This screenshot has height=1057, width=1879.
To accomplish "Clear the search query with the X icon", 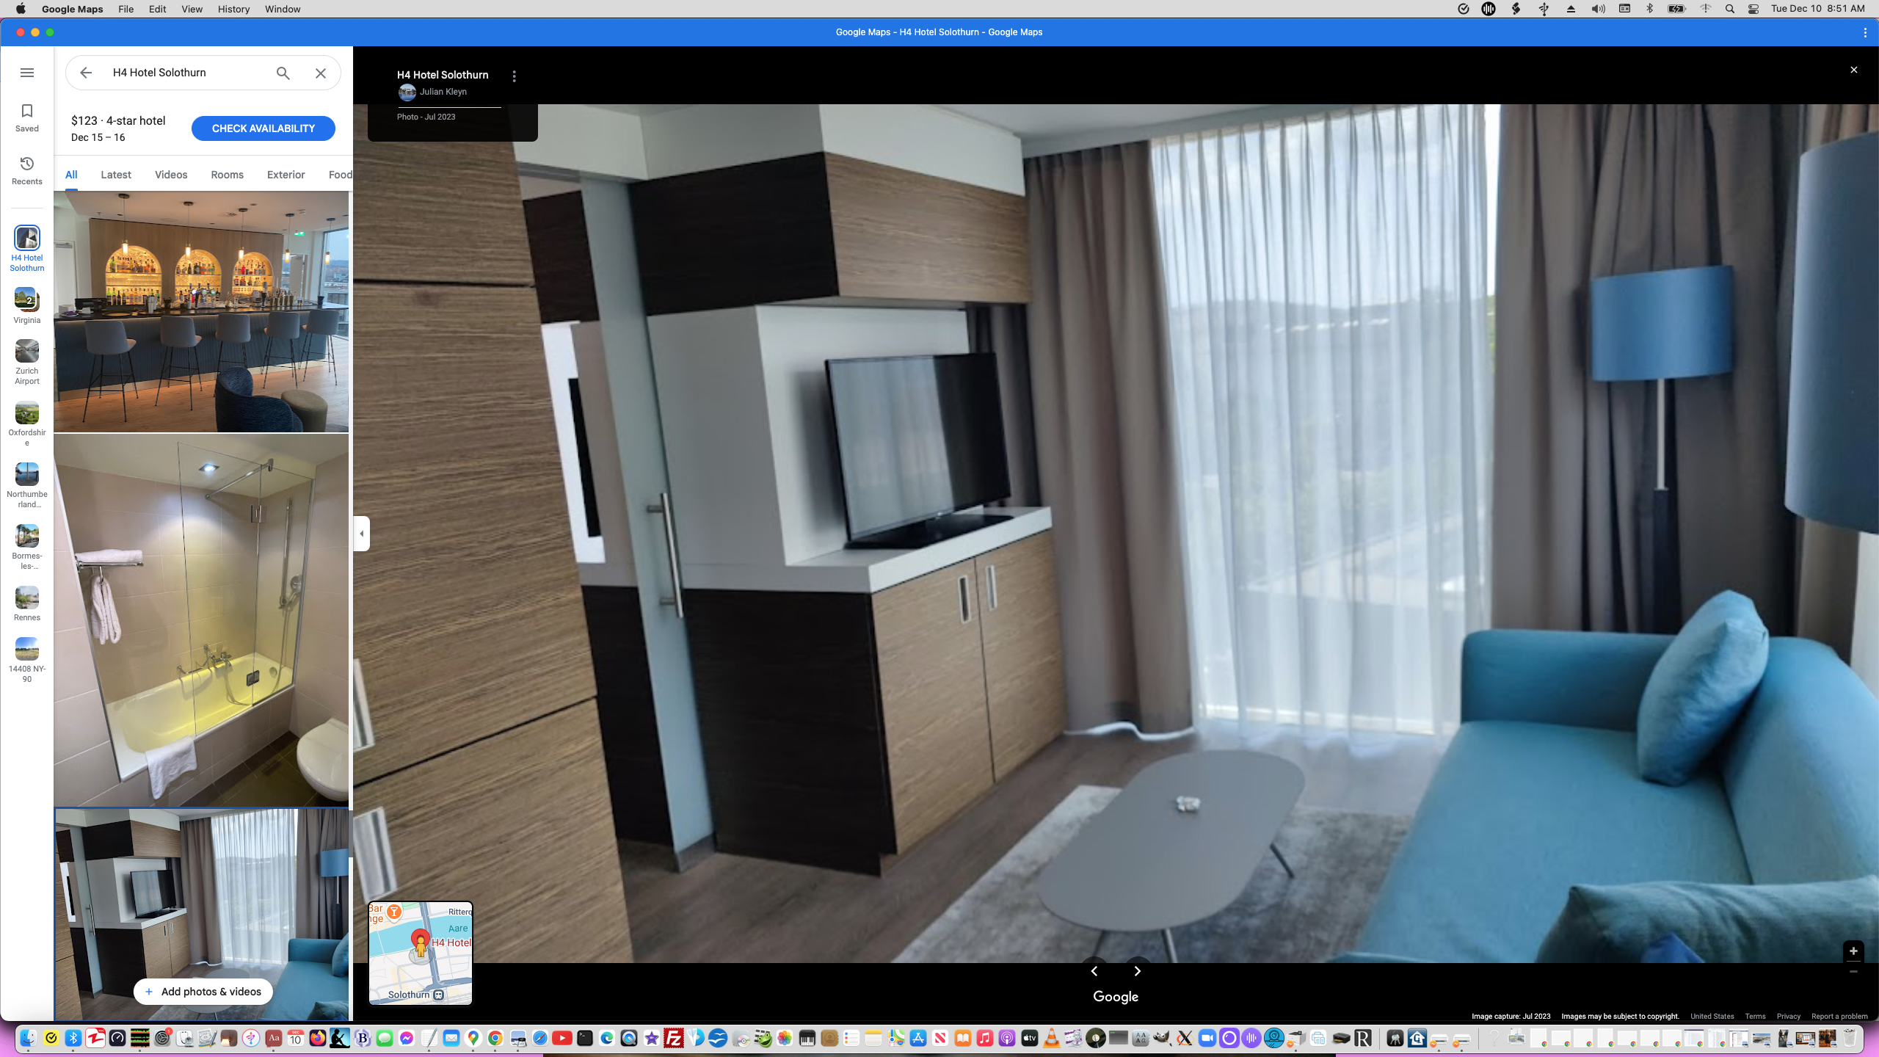I will click(x=320, y=73).
